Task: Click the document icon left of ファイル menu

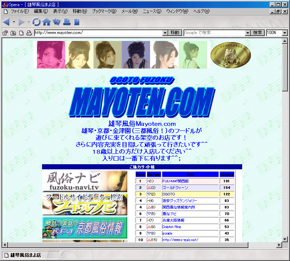Action: tap(6, 12)
